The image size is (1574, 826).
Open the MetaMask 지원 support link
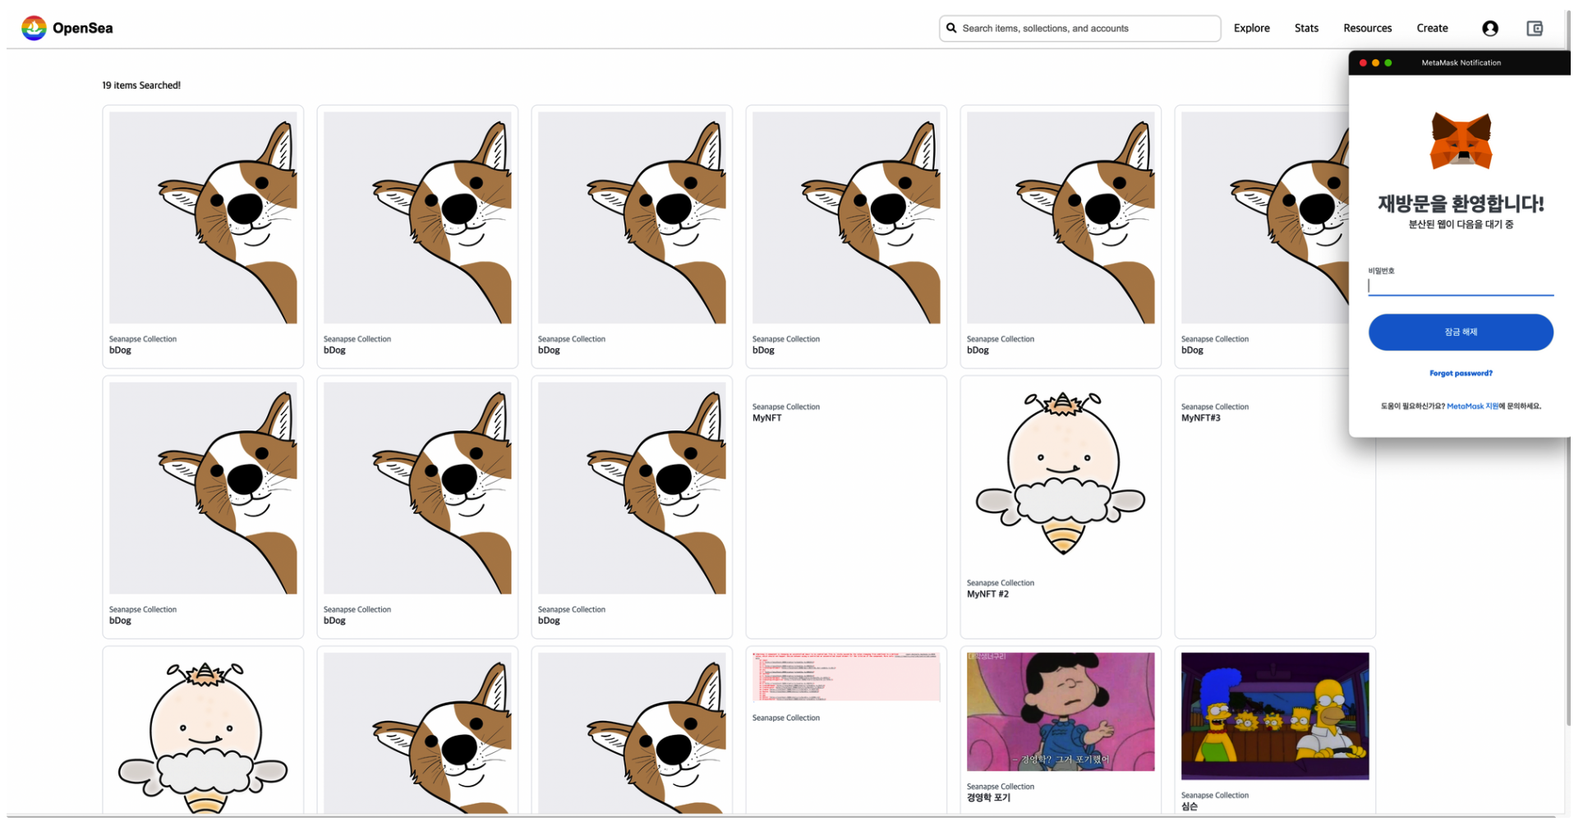[x=1472, y=406]
